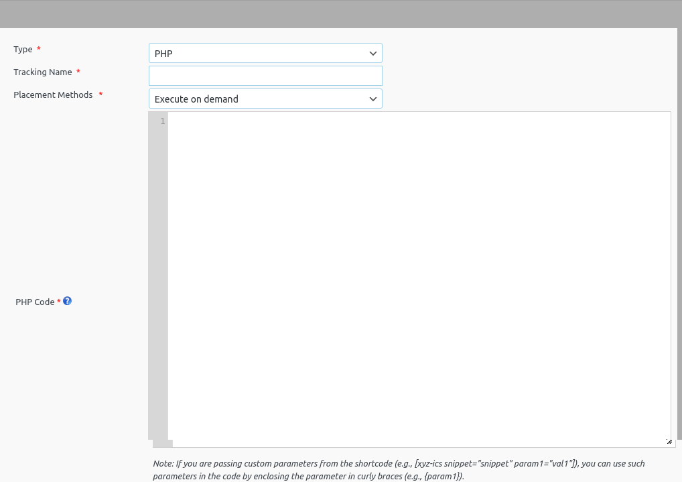Click the Execute on demand option shown
The width and height of the screenshot is (682, 482).
tap(255, 99)
